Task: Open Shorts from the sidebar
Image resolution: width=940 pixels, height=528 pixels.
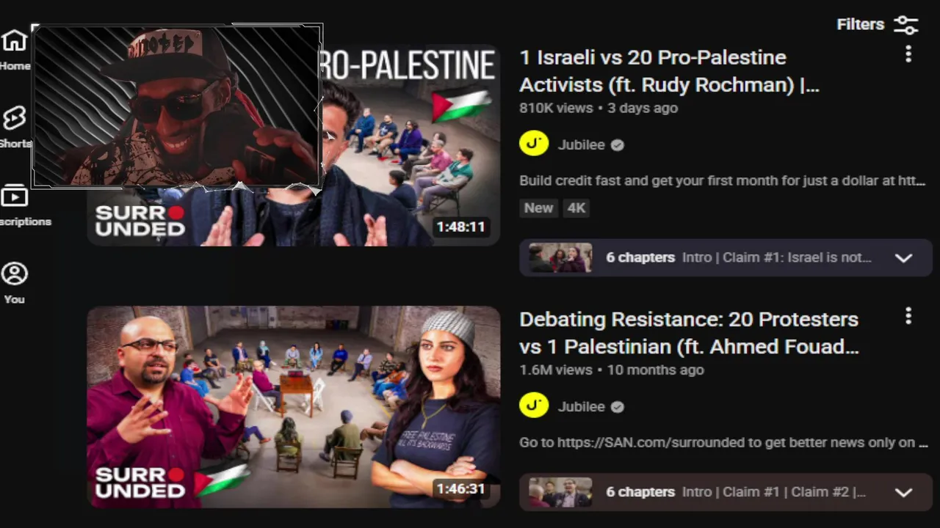Action: point(15,126)
